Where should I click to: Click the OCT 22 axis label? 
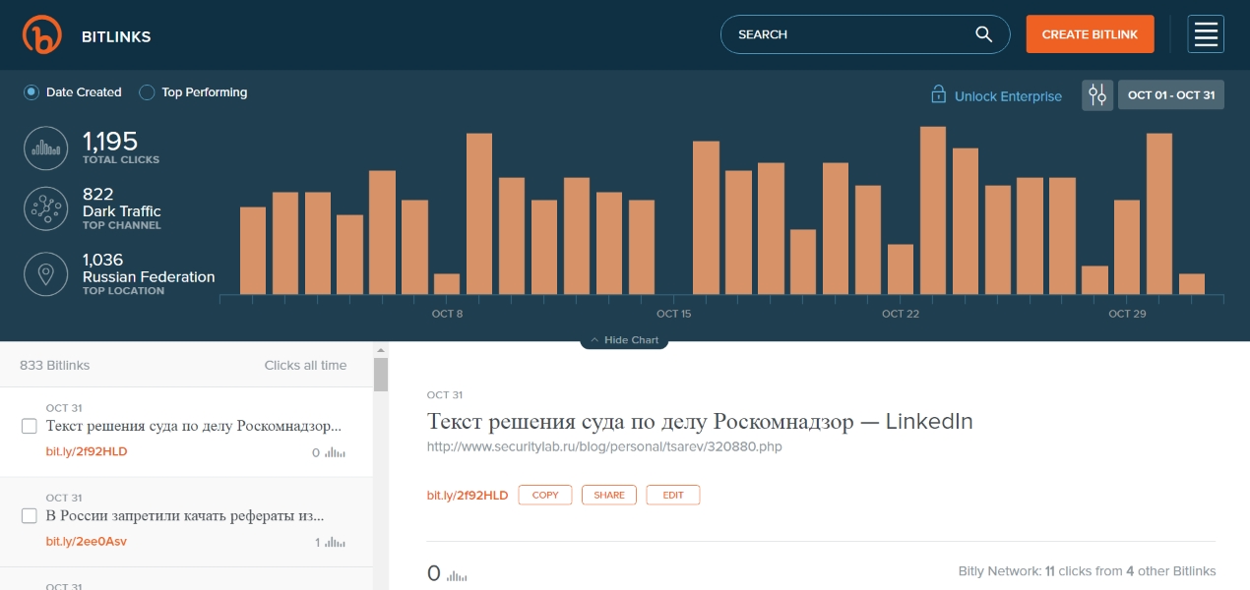(x=901, y=314)
